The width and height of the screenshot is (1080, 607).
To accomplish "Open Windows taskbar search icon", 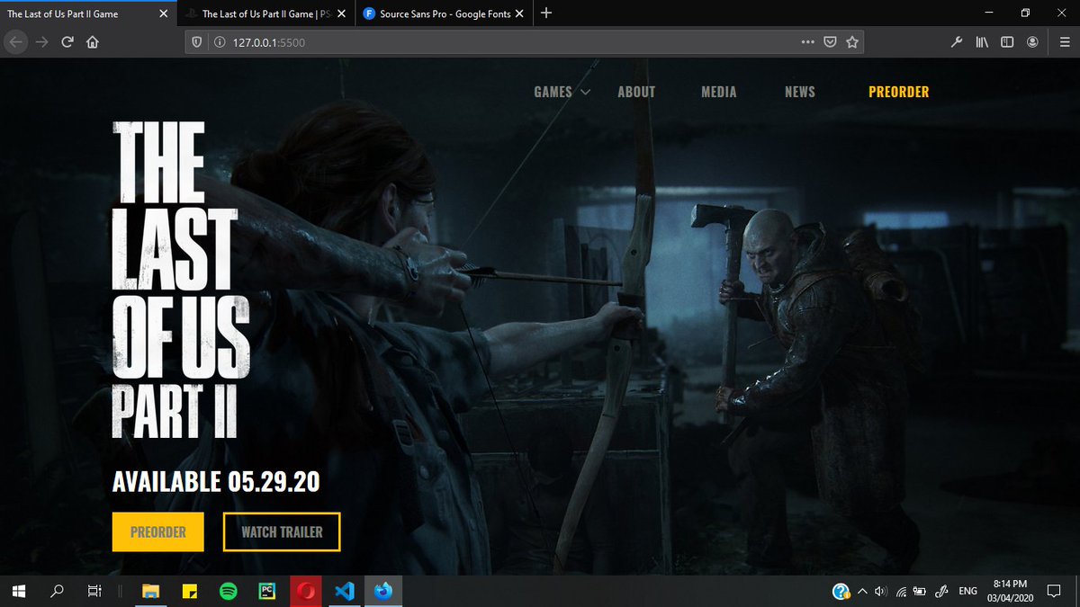I will tap(58, 591).
